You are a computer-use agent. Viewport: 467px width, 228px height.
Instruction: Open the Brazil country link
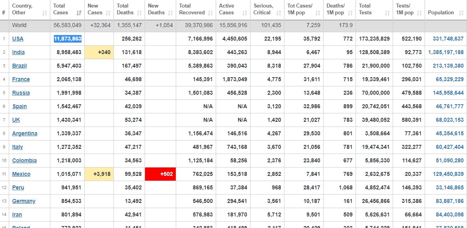(19, 66)
